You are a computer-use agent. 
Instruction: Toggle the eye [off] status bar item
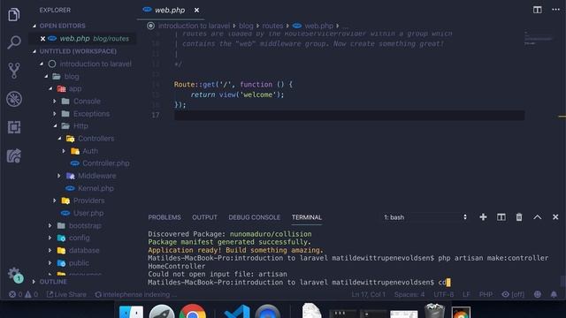(x=513, y=294)
